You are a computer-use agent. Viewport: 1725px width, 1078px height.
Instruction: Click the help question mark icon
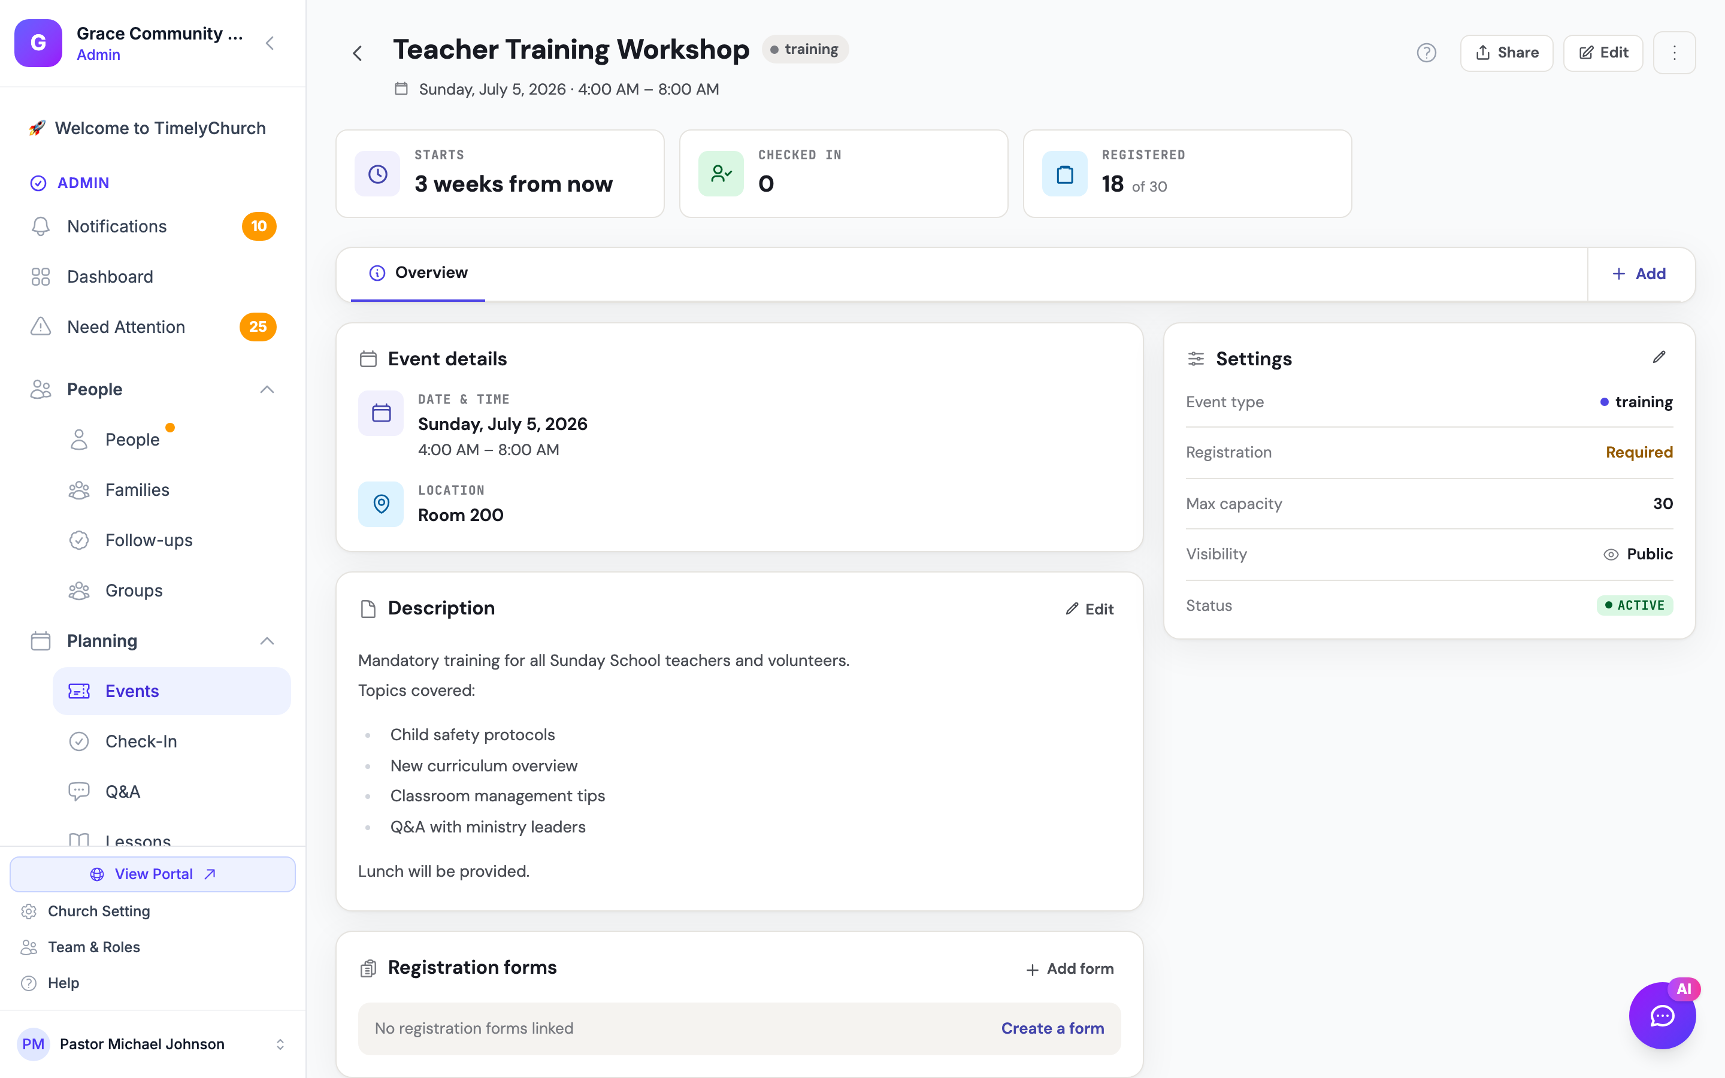click(1426, 53)
